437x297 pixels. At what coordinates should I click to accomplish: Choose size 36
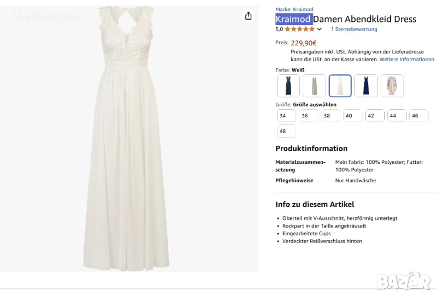tap(308, 116)
